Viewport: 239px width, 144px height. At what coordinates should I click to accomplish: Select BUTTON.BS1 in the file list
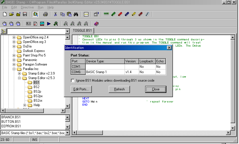tap(11, 122)
